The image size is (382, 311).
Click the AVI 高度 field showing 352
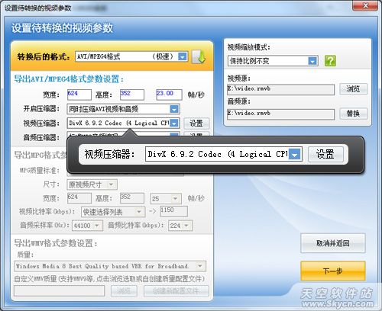point(132,95)
